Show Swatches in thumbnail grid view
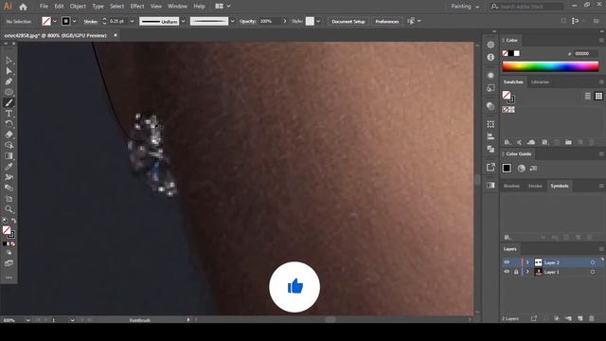606x341 pixels. (x=598, y=96)
